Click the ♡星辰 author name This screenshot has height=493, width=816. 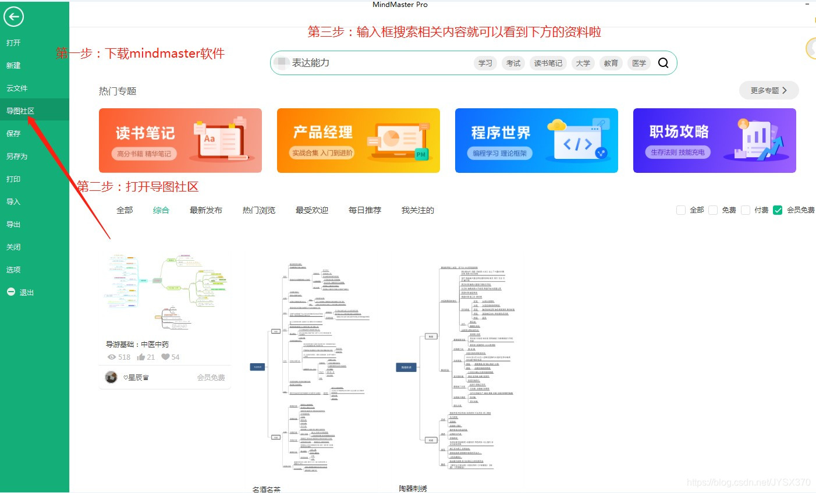pos(136,377)
